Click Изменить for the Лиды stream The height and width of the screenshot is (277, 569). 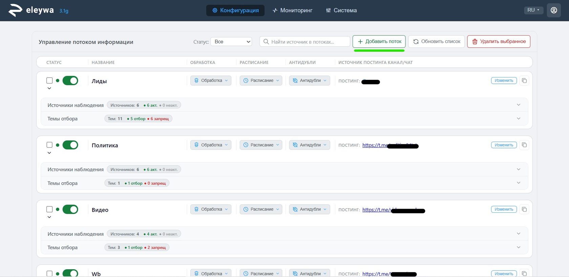click(x=504, y=80)
